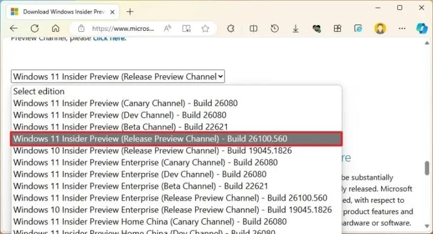
Task: Choose the 'Select edition' placeholder option
Action: [176, 91]
